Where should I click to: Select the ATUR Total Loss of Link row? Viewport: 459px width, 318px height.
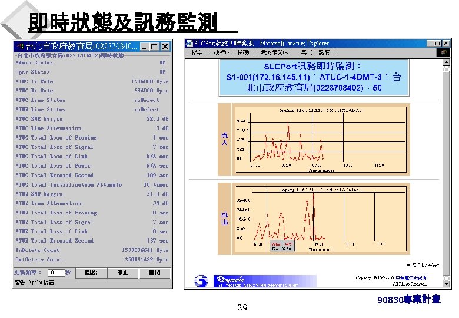pos(92,231)
